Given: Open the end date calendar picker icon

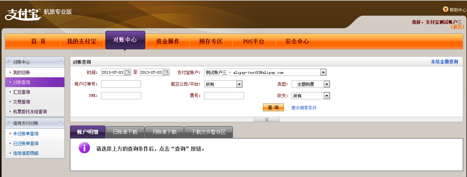Looking at the screenshot, I should [x=166, y=72].
